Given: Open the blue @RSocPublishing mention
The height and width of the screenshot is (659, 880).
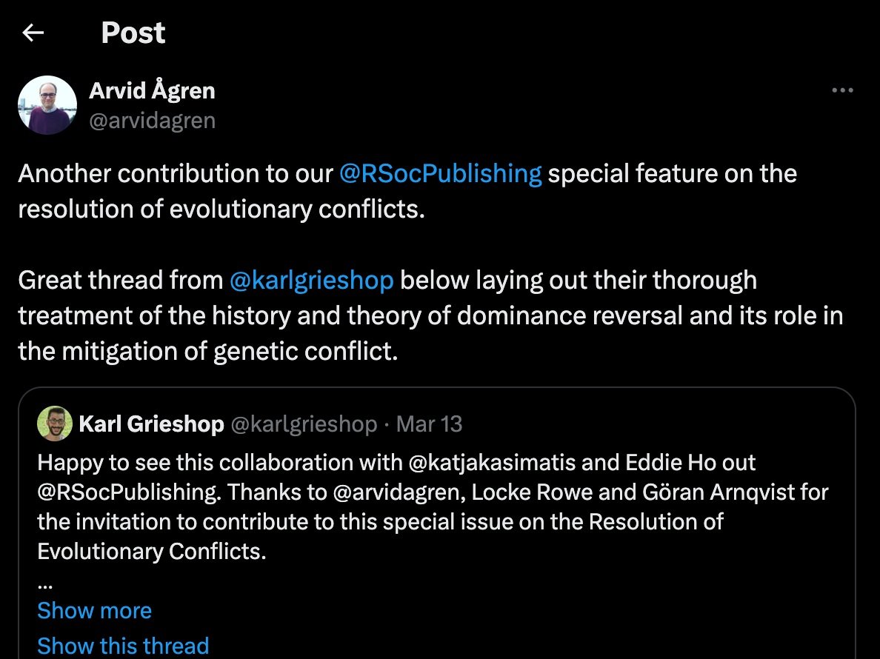Looking at the screenshot, I should 441,173.
